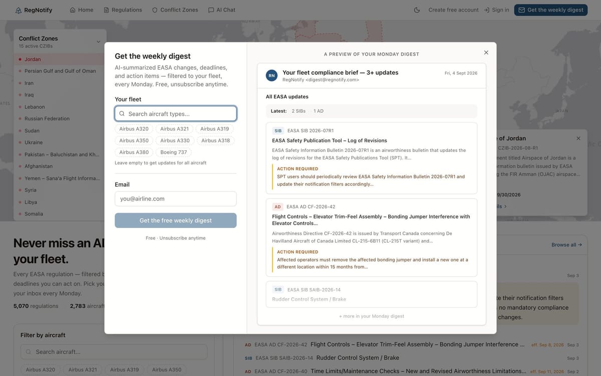Select Persian Gulf and Gulf of Oman
Screen dimensions: 601x376
(x=60, y=71)
